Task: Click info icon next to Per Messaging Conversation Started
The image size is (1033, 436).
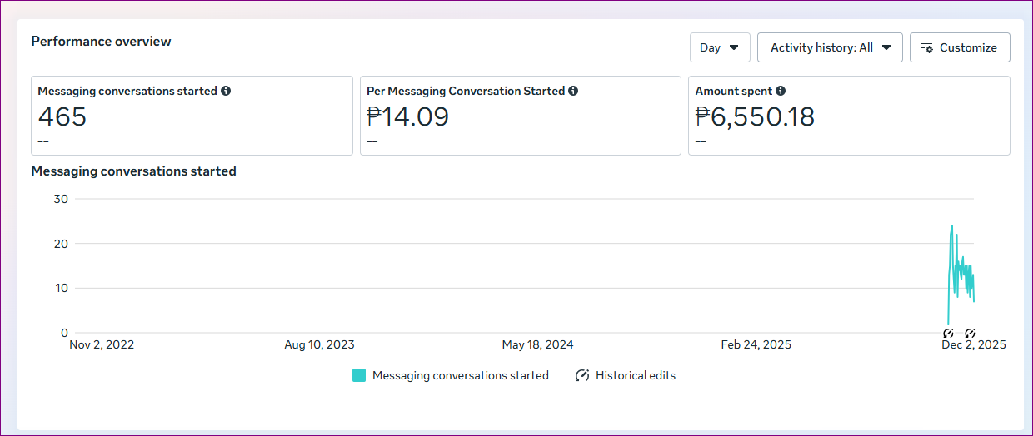Action: 573,91
